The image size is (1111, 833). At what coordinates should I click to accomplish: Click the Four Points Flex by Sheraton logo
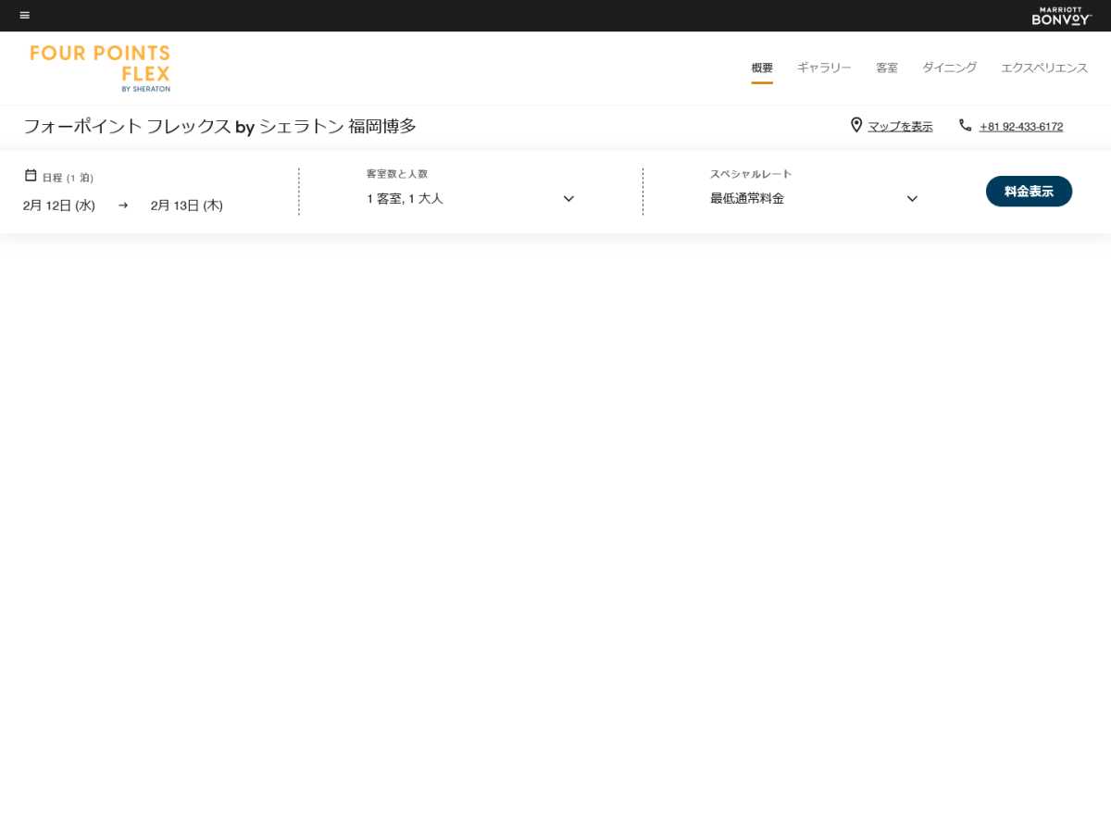[x=100, y=68]
